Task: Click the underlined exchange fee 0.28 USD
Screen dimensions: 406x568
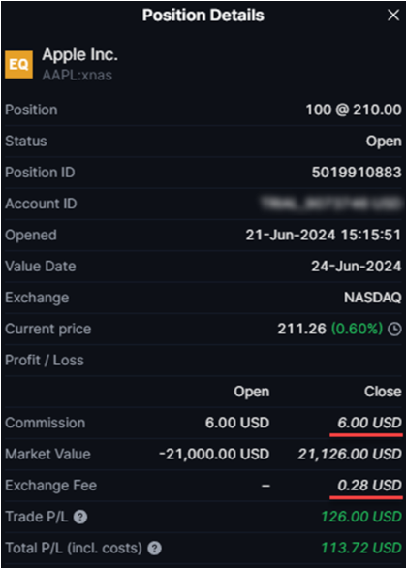Action: [x=369, y=486]
